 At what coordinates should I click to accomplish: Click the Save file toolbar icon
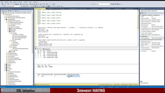click(16, 4)
